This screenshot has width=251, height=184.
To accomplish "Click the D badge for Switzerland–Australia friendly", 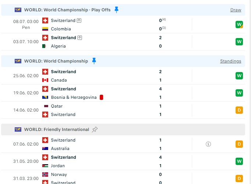I will coord(239,144).
